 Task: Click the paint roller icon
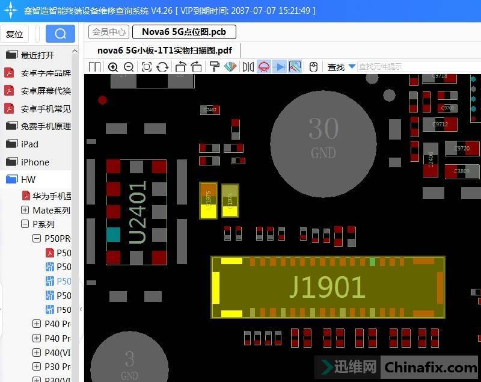[x=214, y=67]
